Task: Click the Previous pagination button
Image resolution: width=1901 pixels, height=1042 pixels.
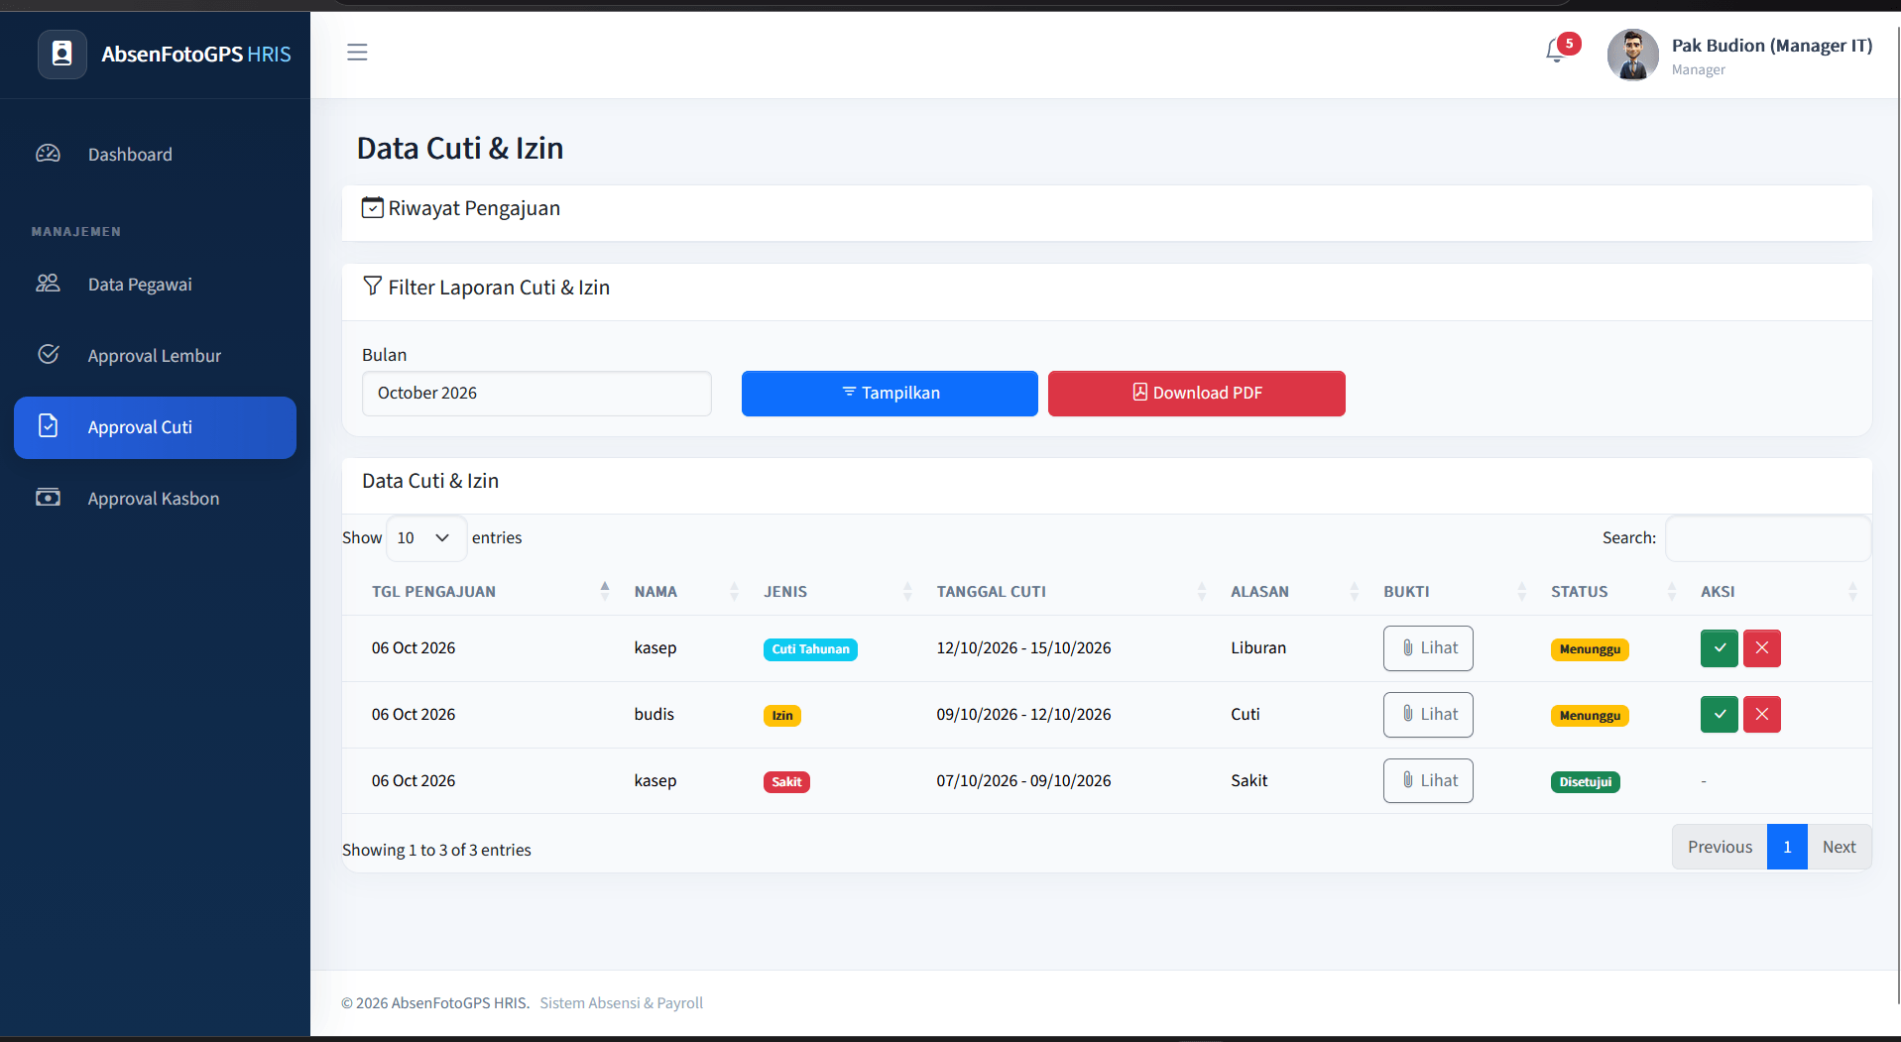Action: click(x=1720, y=848)
